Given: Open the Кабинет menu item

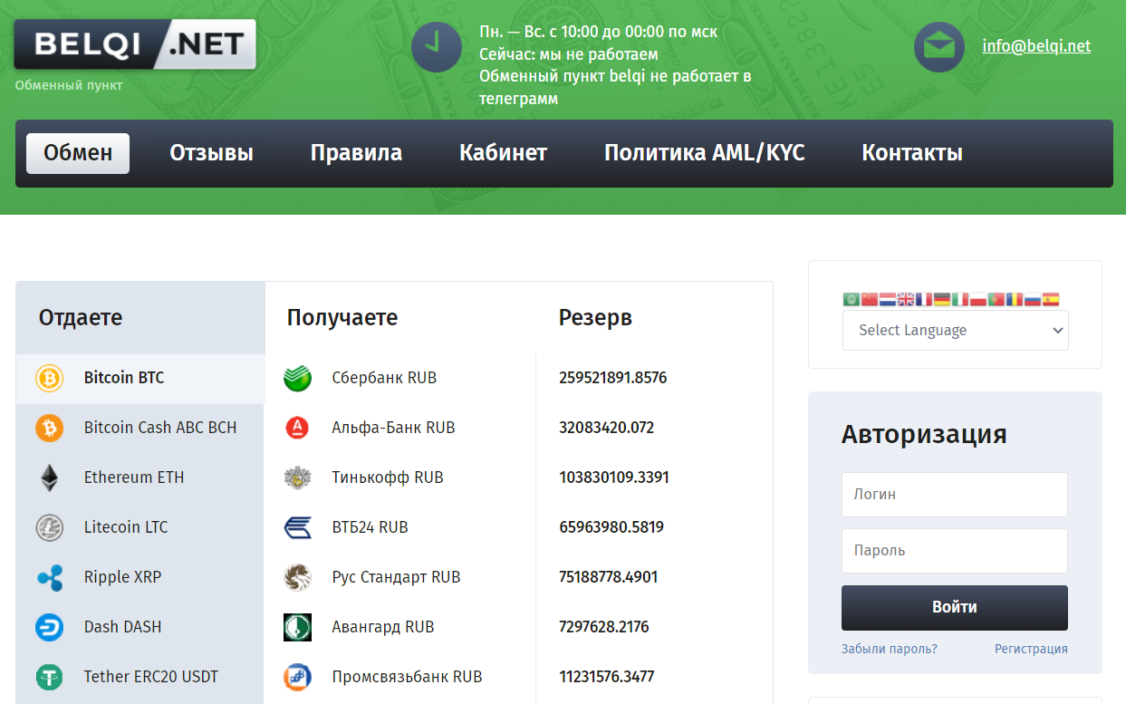Looking at the screenshot, I should 503,153.
